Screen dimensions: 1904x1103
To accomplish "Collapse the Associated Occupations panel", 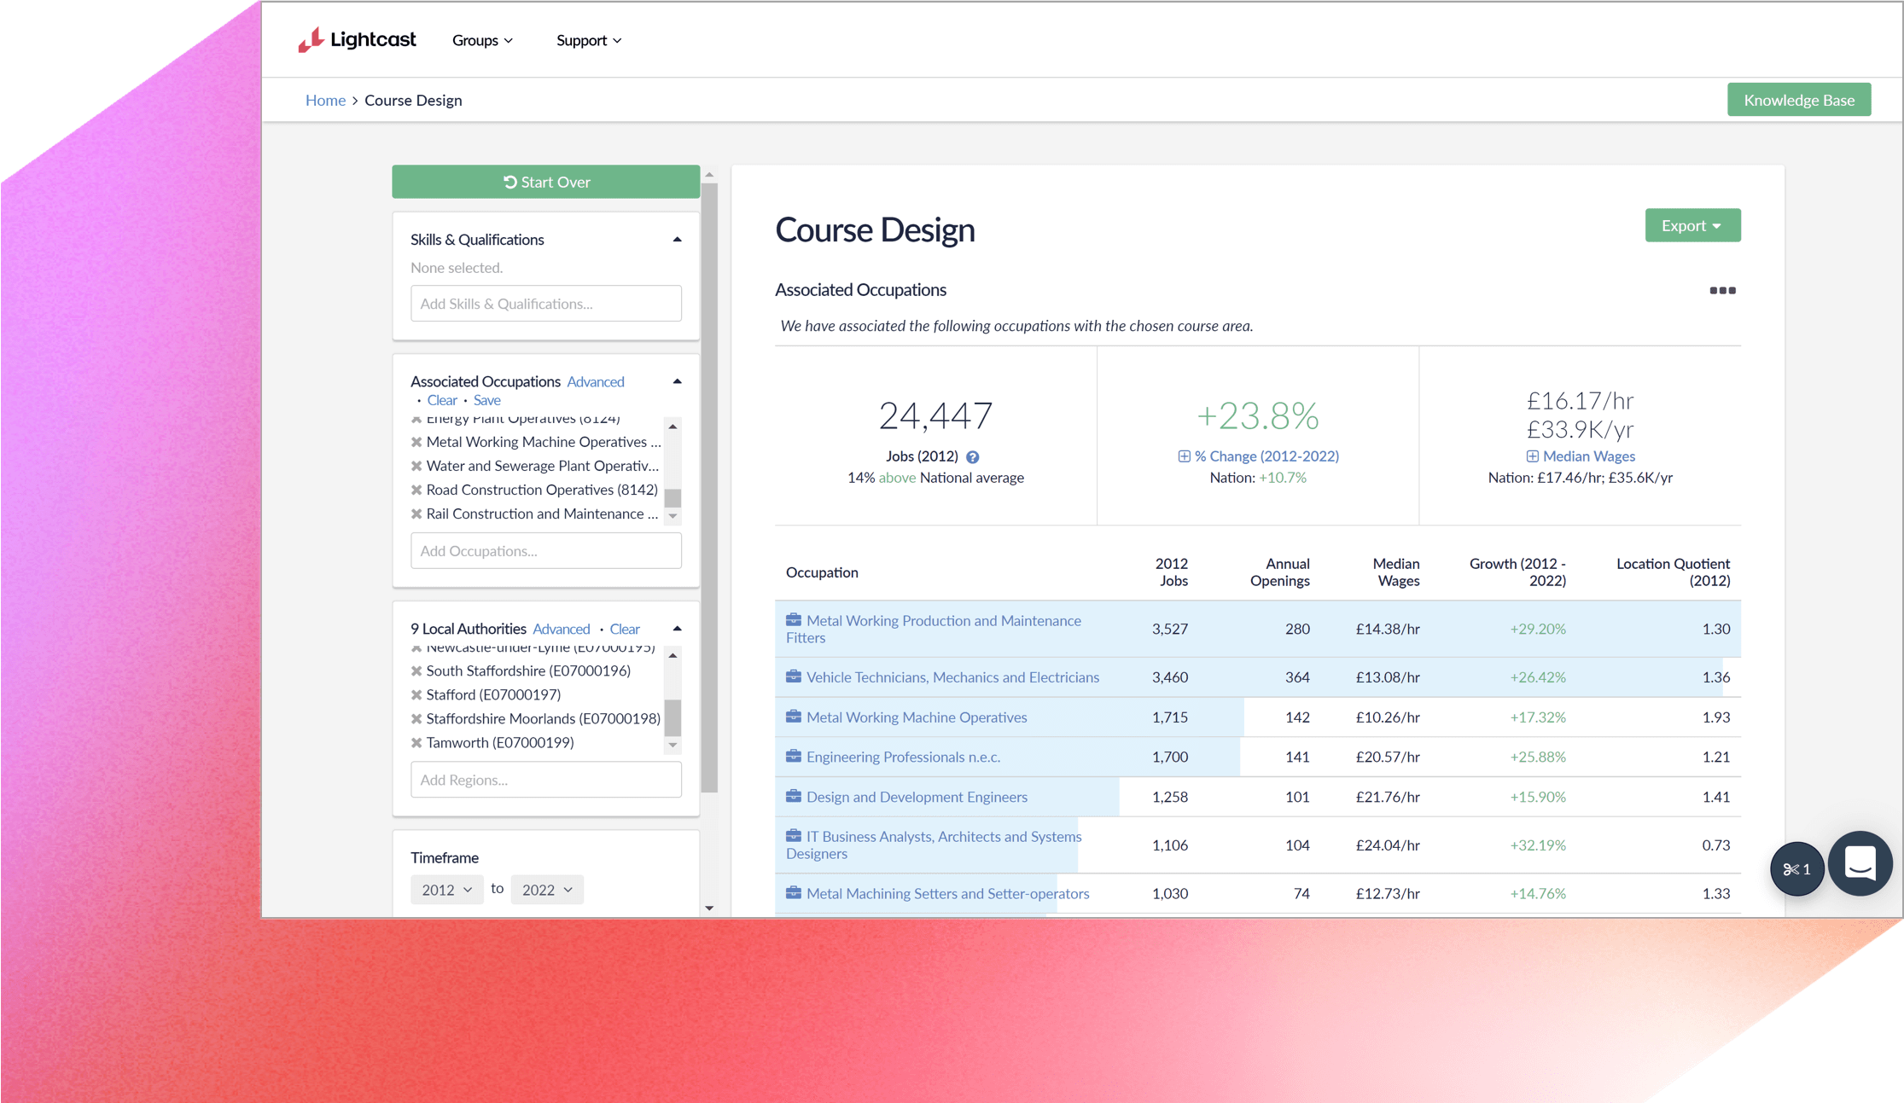I will (677, 381).
